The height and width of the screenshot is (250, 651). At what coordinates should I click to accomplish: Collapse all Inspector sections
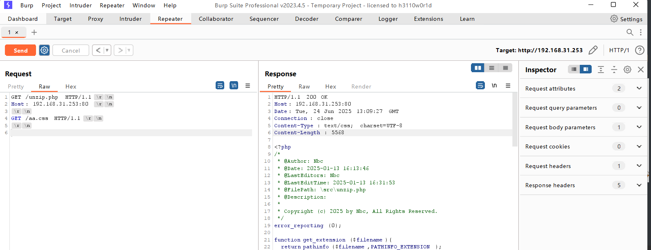pyautogui.click(x=614, y=69)
